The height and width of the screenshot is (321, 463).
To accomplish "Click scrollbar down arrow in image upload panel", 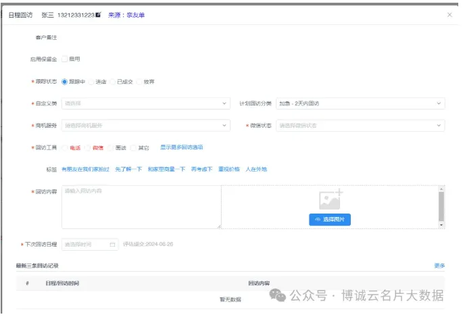I will [x=441, y=224].
